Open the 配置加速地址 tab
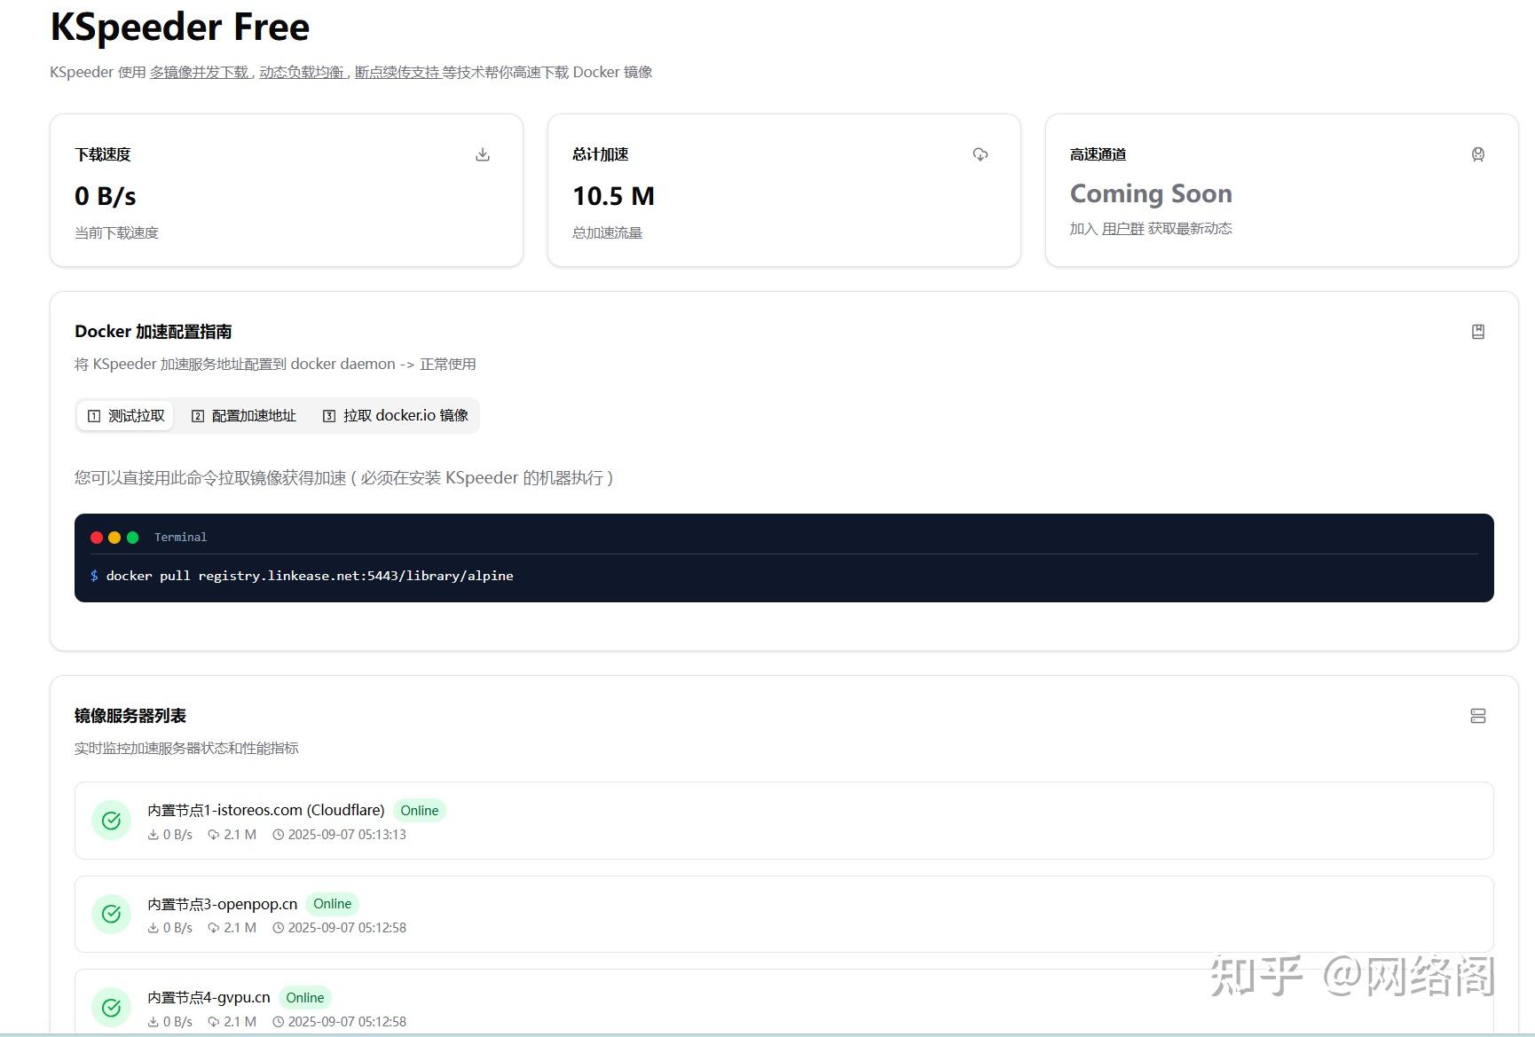 244,415
